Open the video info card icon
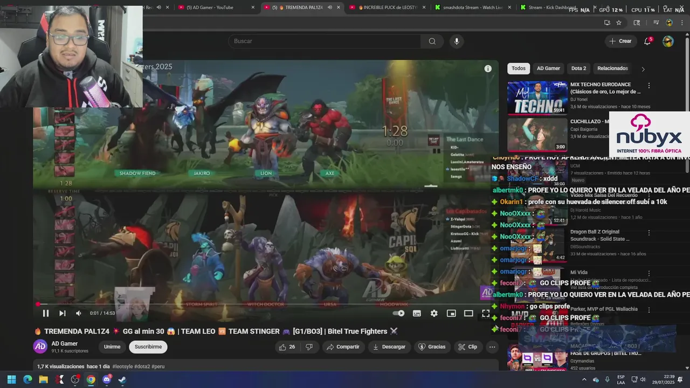The height and width of the screenshot is (388, 690). pos(488,68)
